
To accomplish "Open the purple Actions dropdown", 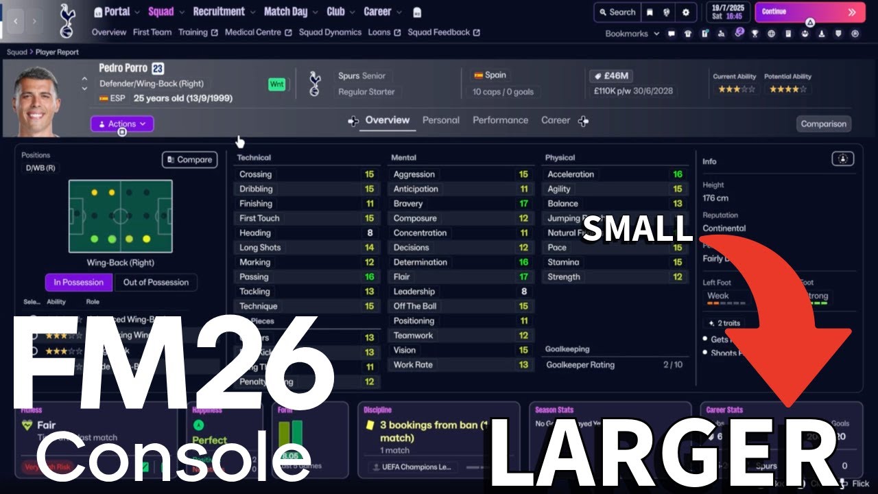I will pyautogui.click(x=122, y=124).
